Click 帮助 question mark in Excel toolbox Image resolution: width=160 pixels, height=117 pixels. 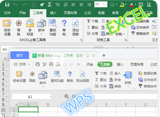(x=64, y=23)
